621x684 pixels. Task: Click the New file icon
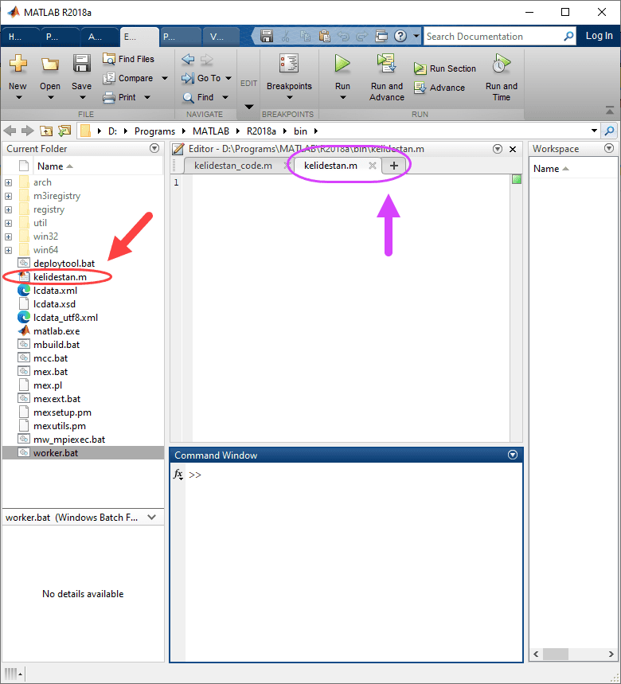pyautogui.click(x=18, y=64)
